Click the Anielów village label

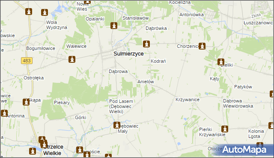[x=146, y=82]
